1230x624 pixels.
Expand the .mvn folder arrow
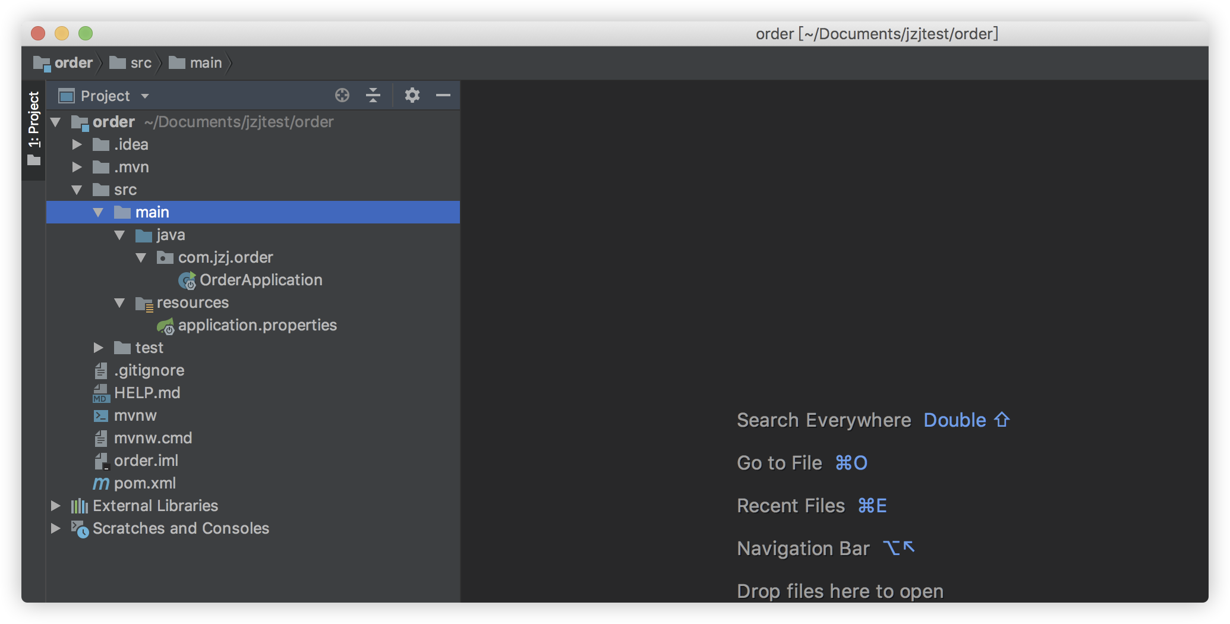point(77,167)
